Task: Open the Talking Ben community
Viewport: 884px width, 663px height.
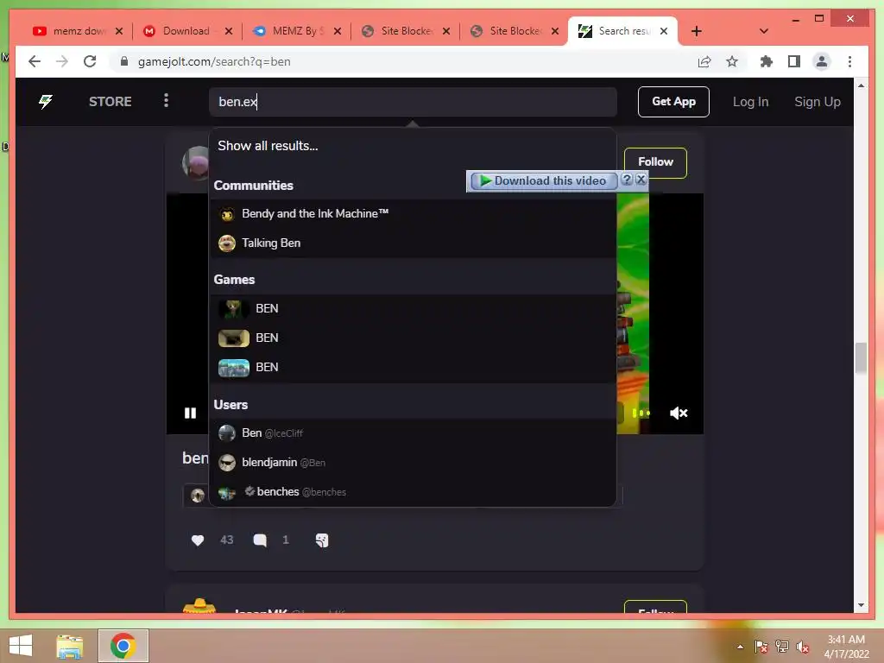Action: point(413,243)
